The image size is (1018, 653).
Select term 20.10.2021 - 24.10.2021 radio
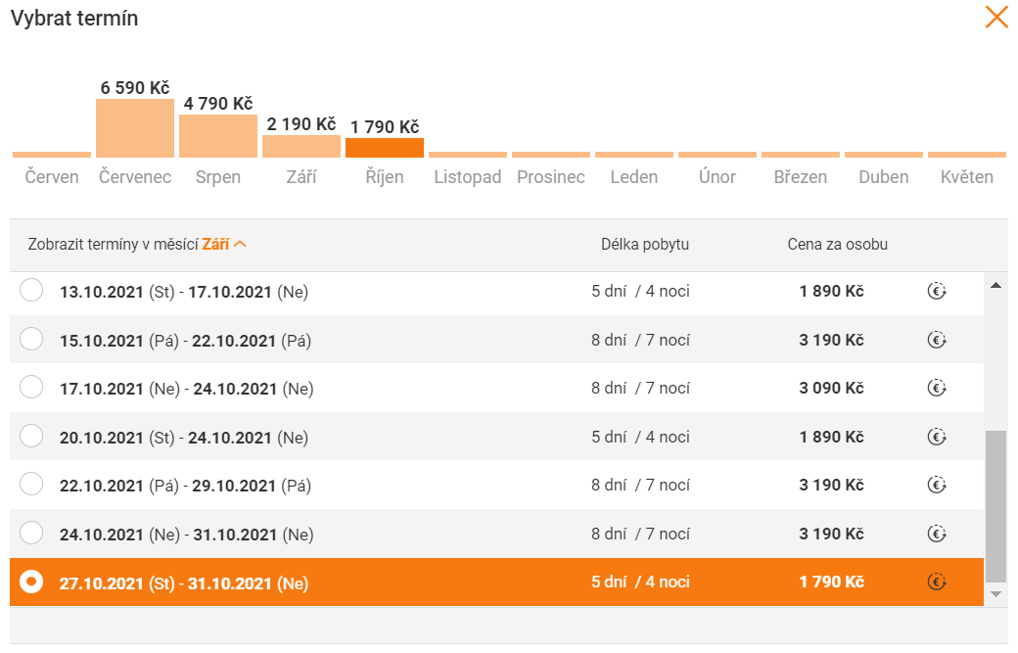31,436
